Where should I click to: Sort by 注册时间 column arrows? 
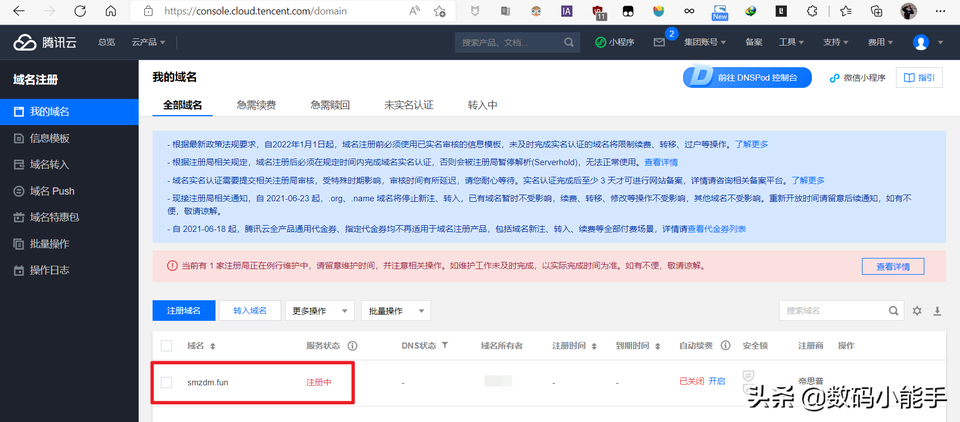pyautogui.click(x=594, y=346)
